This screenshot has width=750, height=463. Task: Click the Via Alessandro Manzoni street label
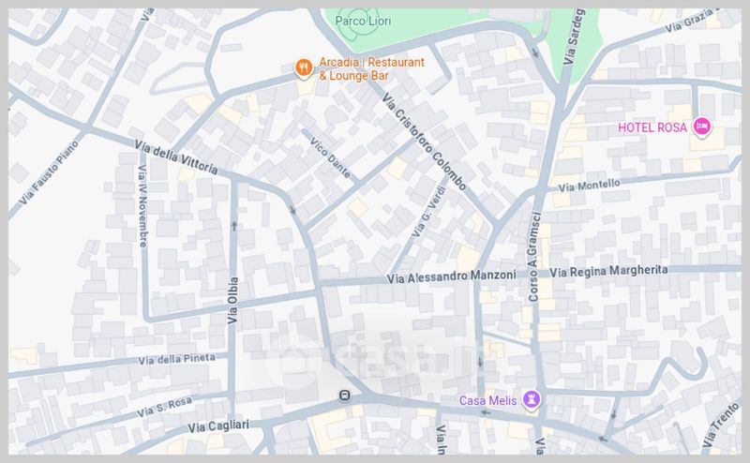[x=451, y=276]
